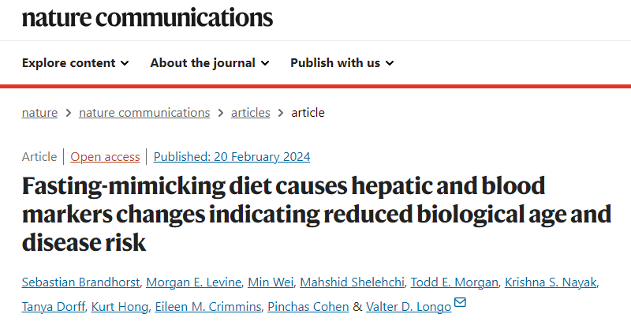
Task: Click the nature communications logo
Action: (147, 17)
